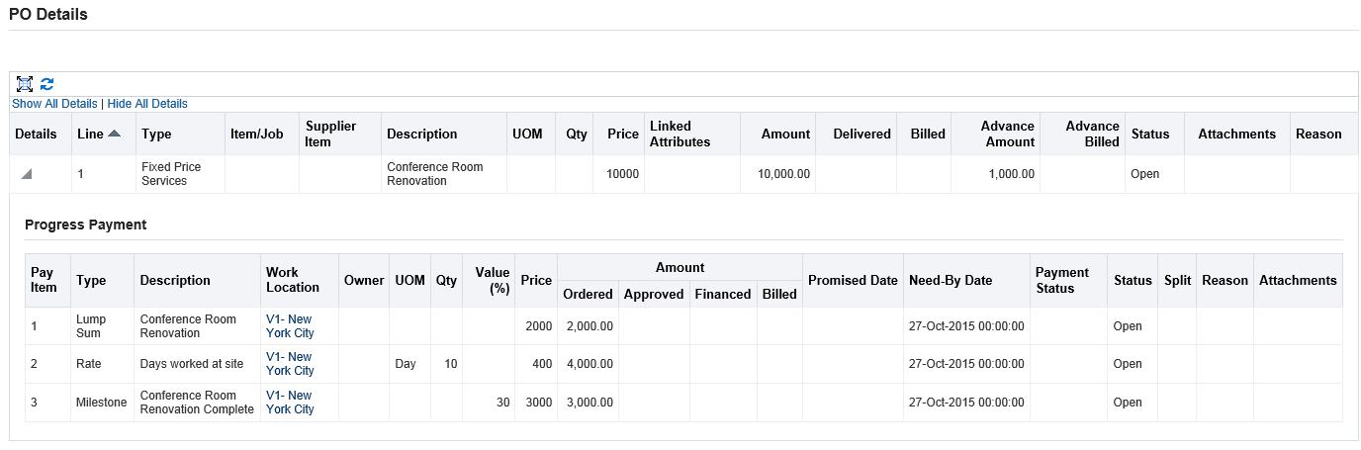Click the 10,000.00 amount cell in line 1
The width and height of the screenshot is (1361, 450).
tap(783, 174)
